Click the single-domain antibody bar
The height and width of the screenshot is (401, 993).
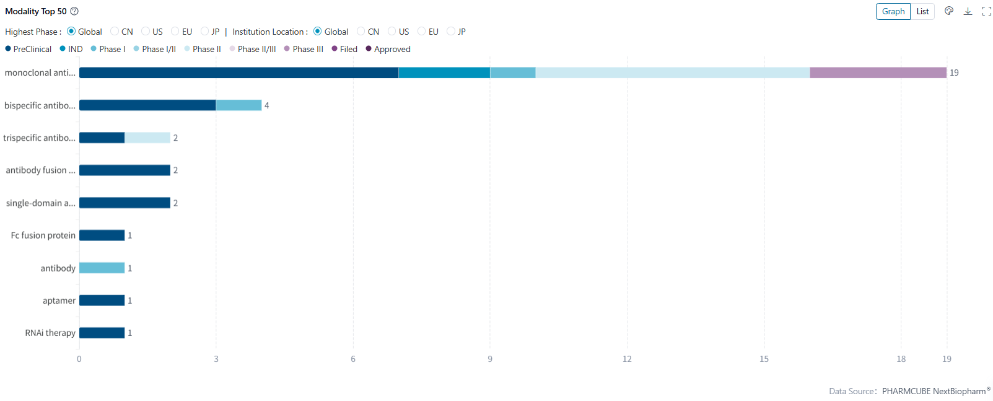125,203
